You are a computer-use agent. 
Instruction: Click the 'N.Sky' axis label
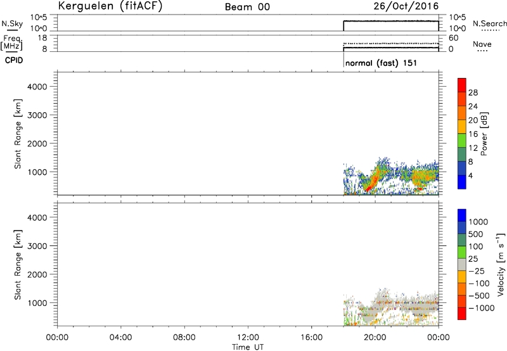pyautogui.click(x=12, y=23)
